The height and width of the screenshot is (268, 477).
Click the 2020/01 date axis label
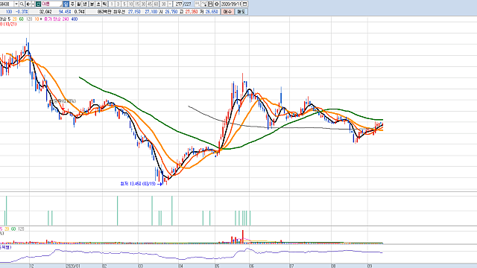click(x=73, y=266)
